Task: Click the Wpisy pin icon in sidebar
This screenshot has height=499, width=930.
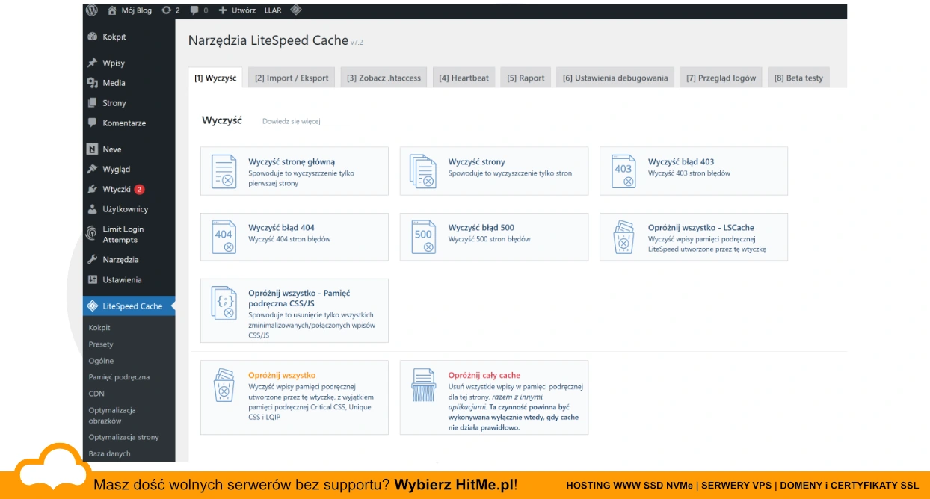Action: click(x=93, y=63)
